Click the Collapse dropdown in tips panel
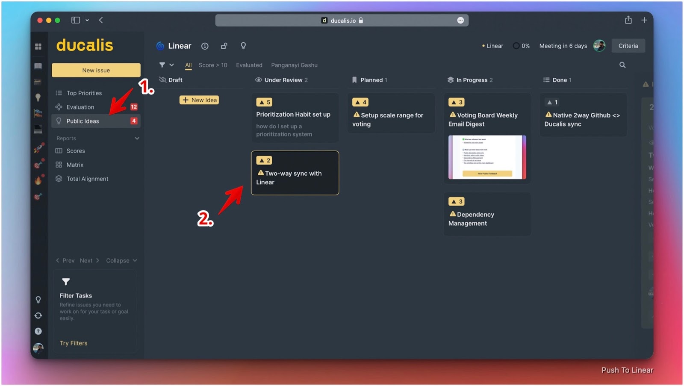The height and width of the screenshot is (386, 684). [122, 260]
